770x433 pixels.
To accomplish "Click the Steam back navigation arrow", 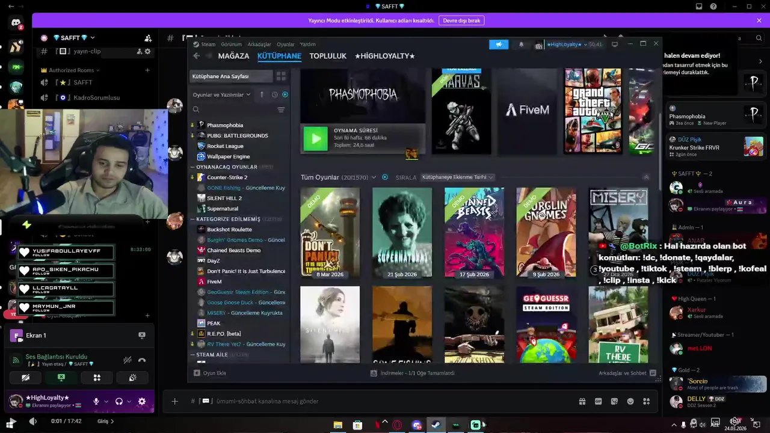I will point(196,56).
